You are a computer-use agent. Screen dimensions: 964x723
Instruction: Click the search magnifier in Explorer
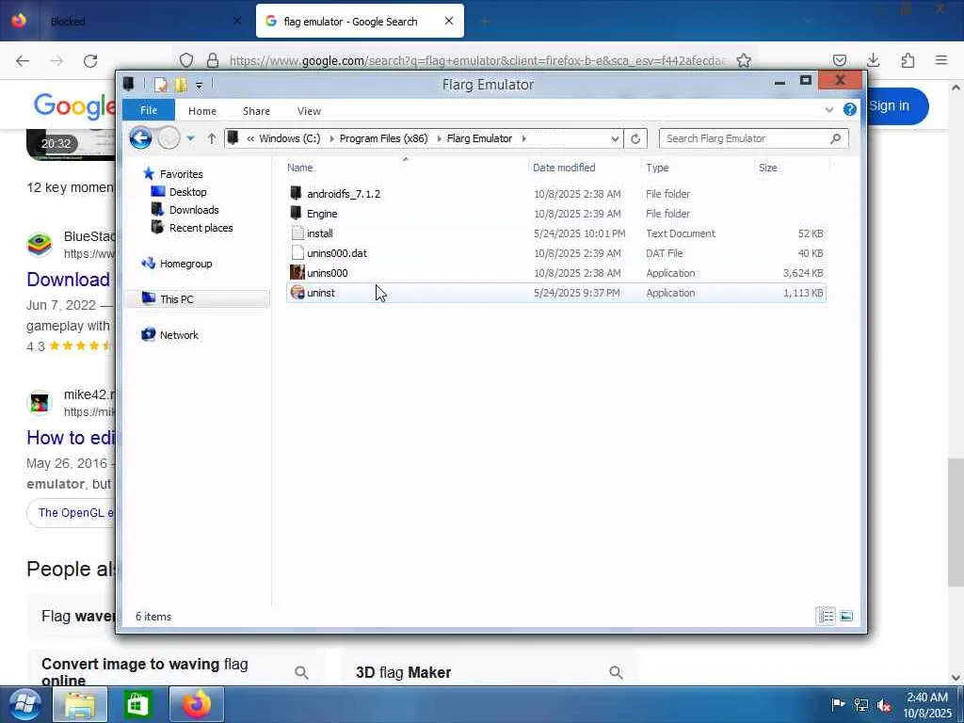(x=835, y=138)
